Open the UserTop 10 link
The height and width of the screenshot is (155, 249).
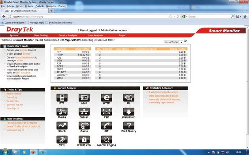(13, 109)
